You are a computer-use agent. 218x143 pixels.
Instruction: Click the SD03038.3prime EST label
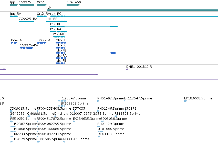(x=114, y=119)
